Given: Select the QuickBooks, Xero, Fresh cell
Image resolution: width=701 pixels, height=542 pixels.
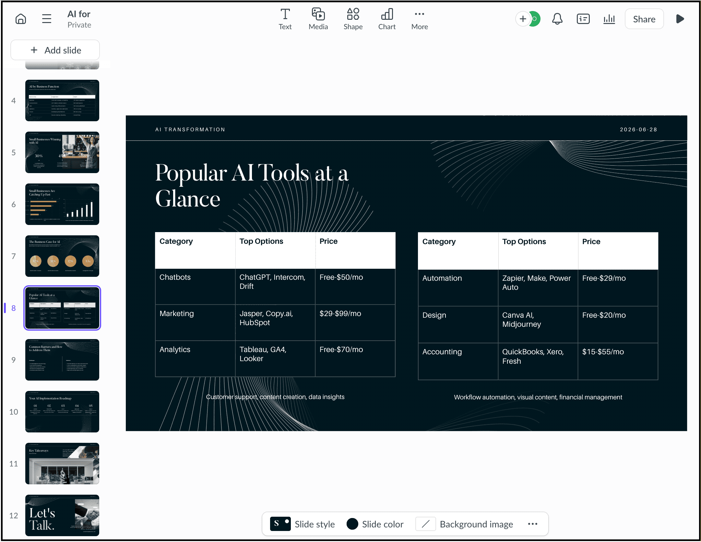Looking at the screenshot, I should (x=538, y=361).
